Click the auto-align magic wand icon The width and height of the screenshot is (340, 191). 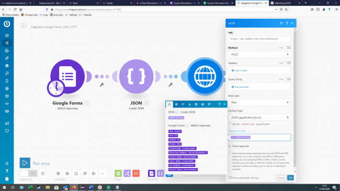click(x=85, y=173)
